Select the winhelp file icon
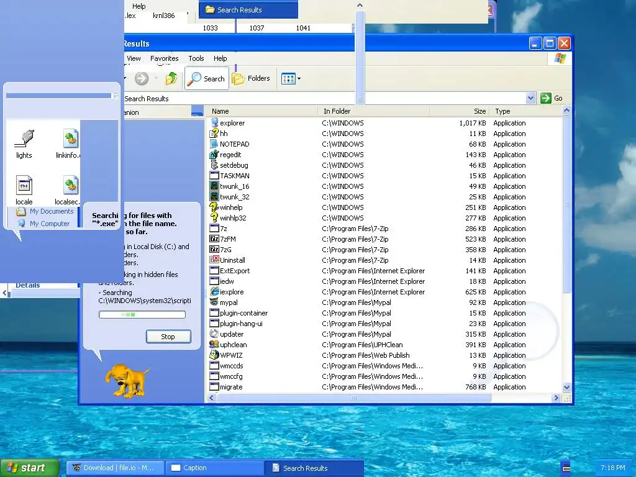Screen dimensions: 636x477 tap(214, 207)
